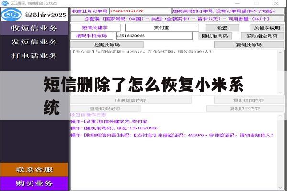
Task: Click the 拉黑此号码 button
Action: click(x=107, y=45)
